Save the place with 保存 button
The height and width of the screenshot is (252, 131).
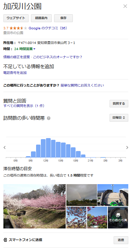63,18
